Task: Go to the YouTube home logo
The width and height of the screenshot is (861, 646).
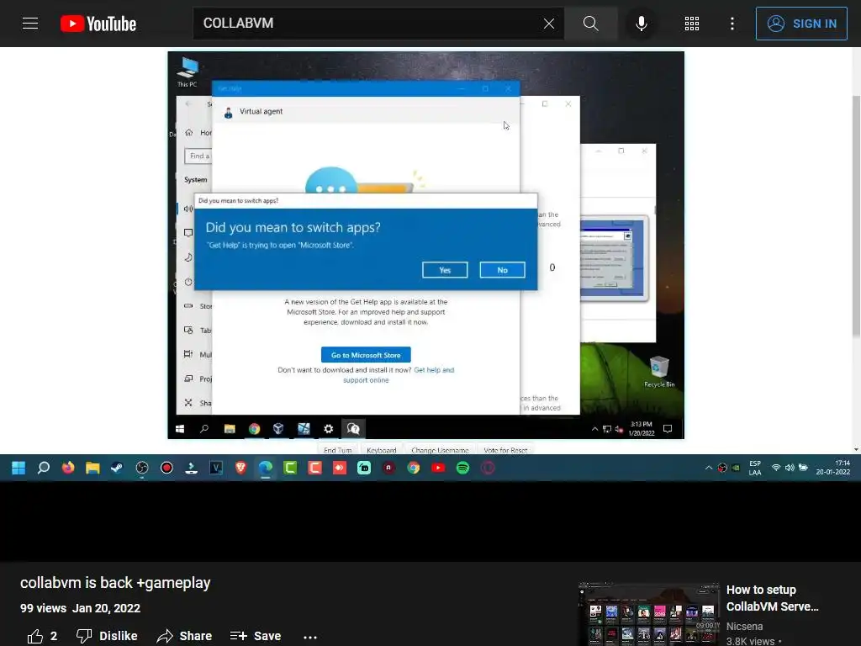Action: (x=98, y=24)
